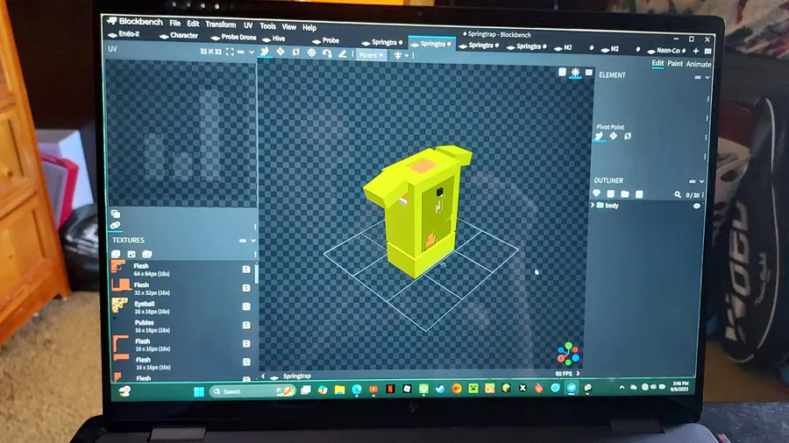Screen dimensions: 789x443
Task: Select the Vertex Snap tool in the toolbar
Action: (x=327, y=53)
